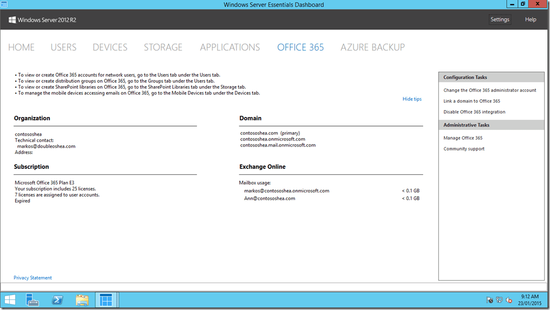The image size is (550, 310).
Task: Open Help
Action: pyautogui.click(x=530, y=19)
